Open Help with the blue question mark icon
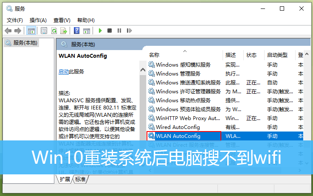This screenshot has height=196, width=313. (x=76, y=31)
